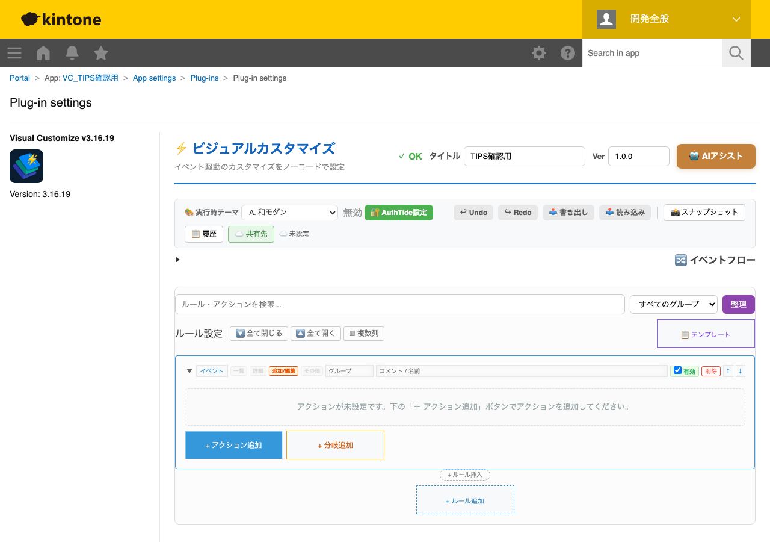Viewport: 770px width, 542px height.
Task: Click the アクション追加 button
Action: tap(233, 445)
